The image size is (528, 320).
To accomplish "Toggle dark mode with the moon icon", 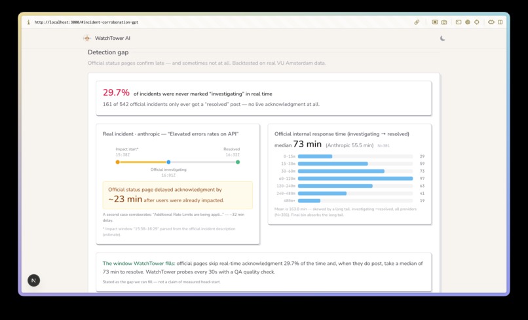I will (x=442, y=39).
